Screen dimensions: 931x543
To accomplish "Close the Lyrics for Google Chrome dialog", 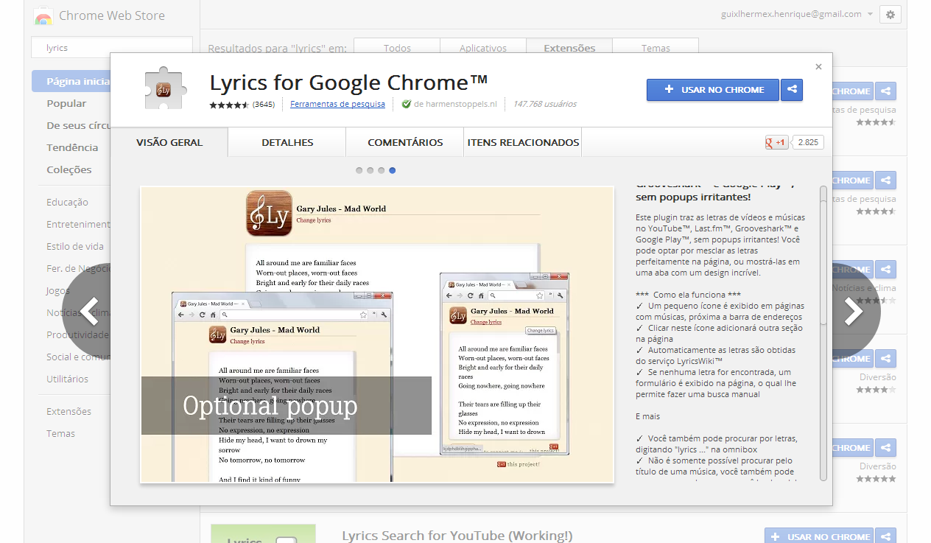I will [x=818, y=67].
